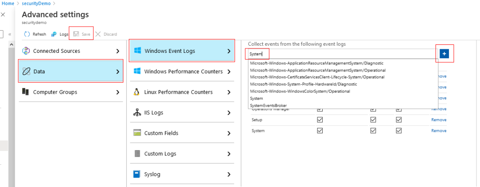Click the Windows Event Logs logo icon

(138, 51)
